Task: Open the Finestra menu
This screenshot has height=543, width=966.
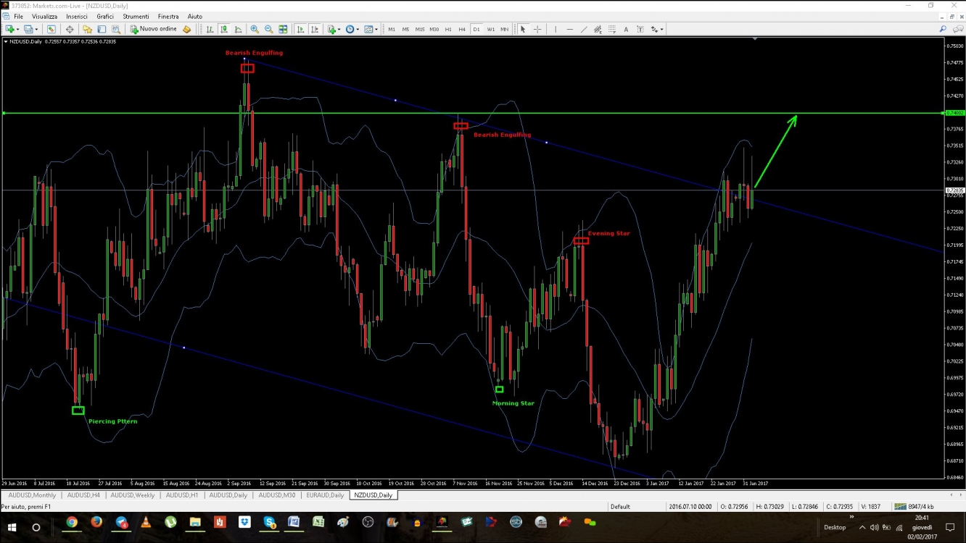Action: 168,16
